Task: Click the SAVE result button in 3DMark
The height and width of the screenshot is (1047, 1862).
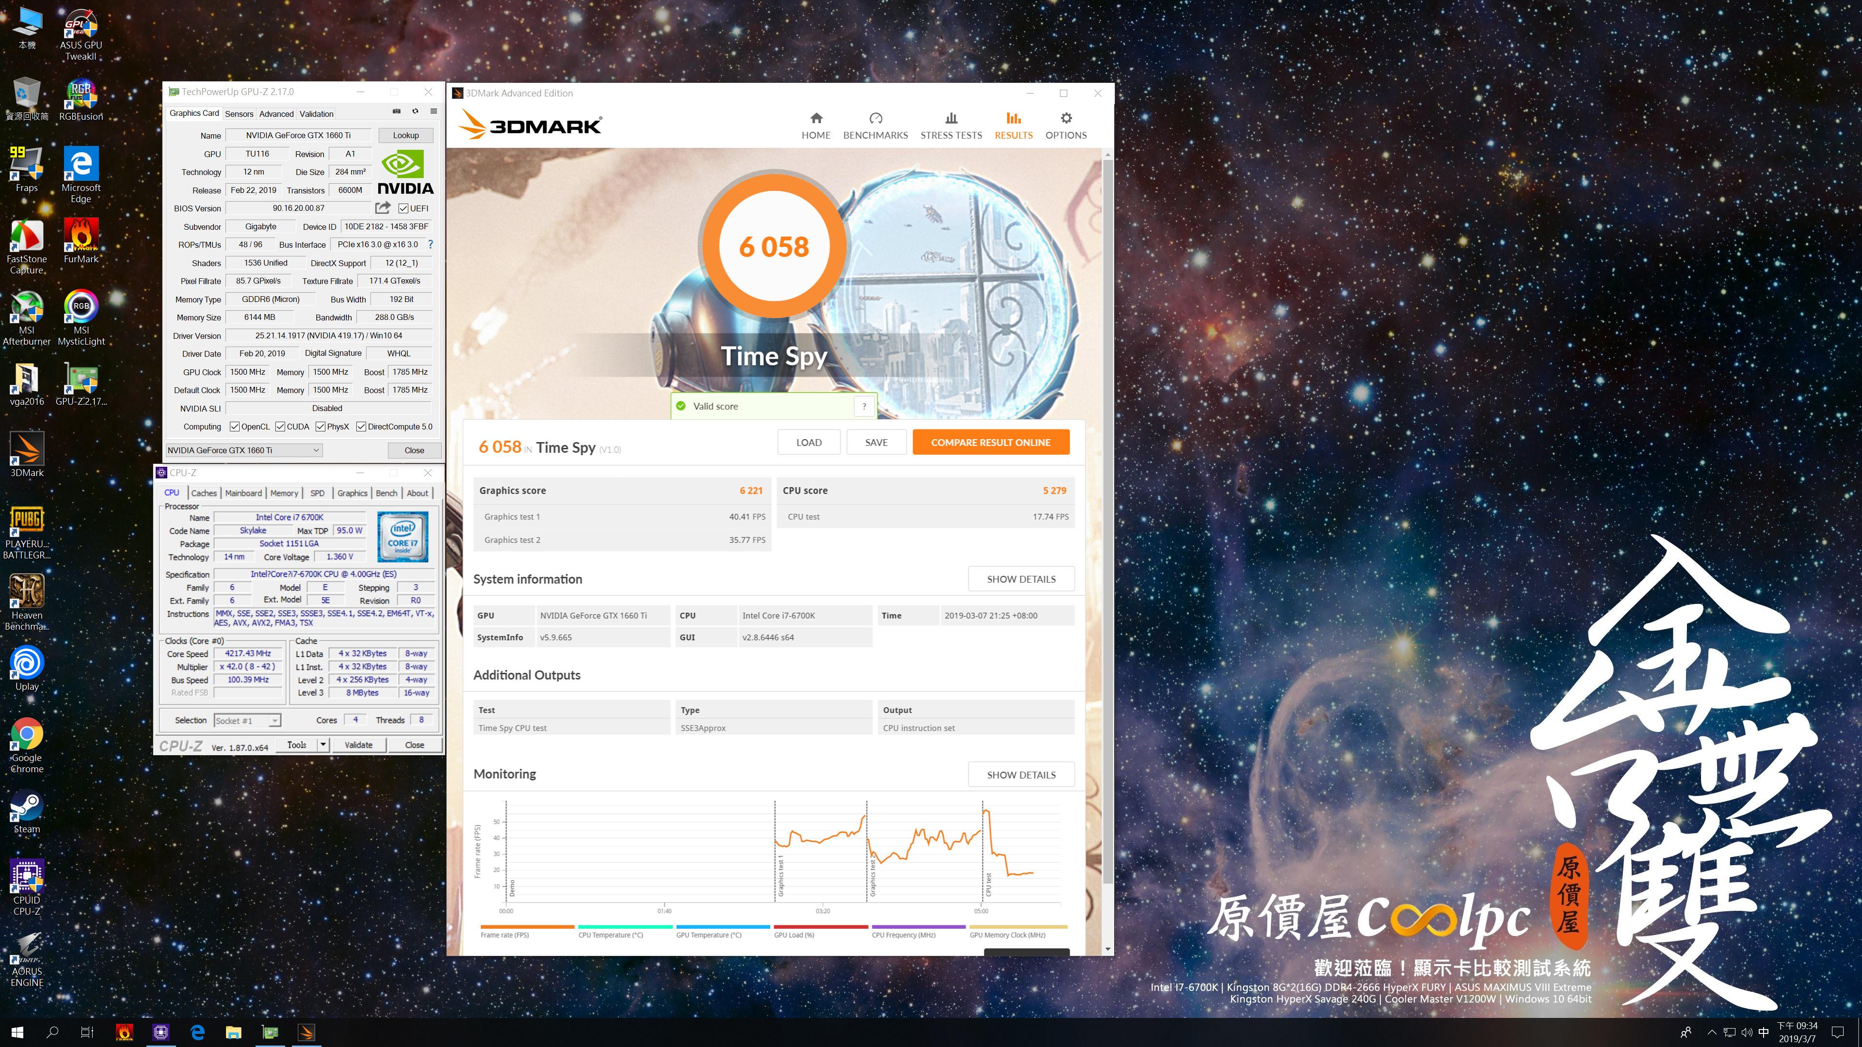Action: pyautogui.click(x=876, y=442)
